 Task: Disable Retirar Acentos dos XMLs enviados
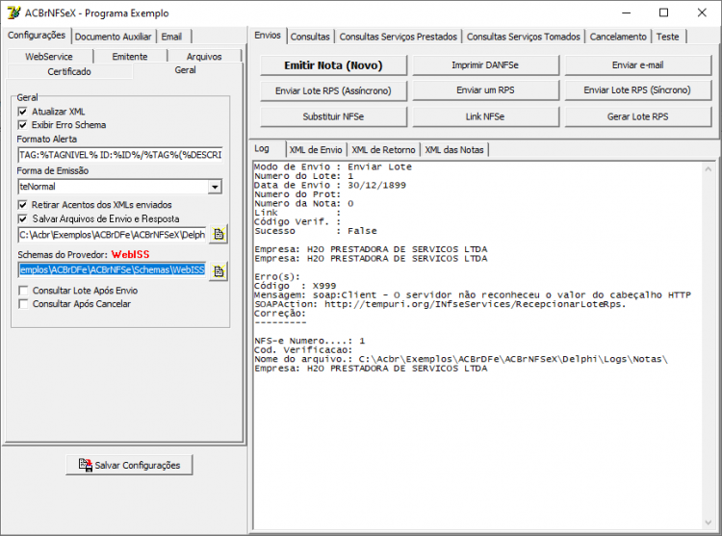click(22, 205)
